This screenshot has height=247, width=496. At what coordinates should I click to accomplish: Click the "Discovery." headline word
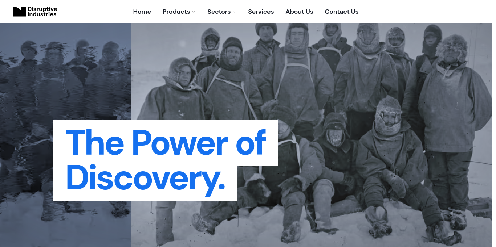146,177
